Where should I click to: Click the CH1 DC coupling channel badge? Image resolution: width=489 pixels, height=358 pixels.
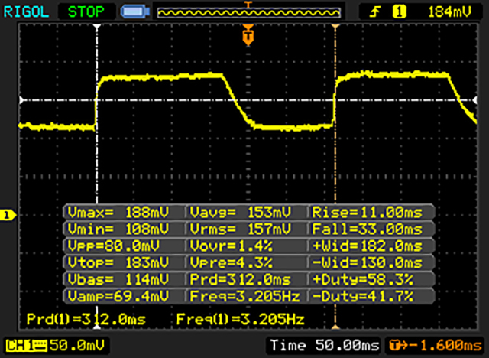click(x=26, y=346)
